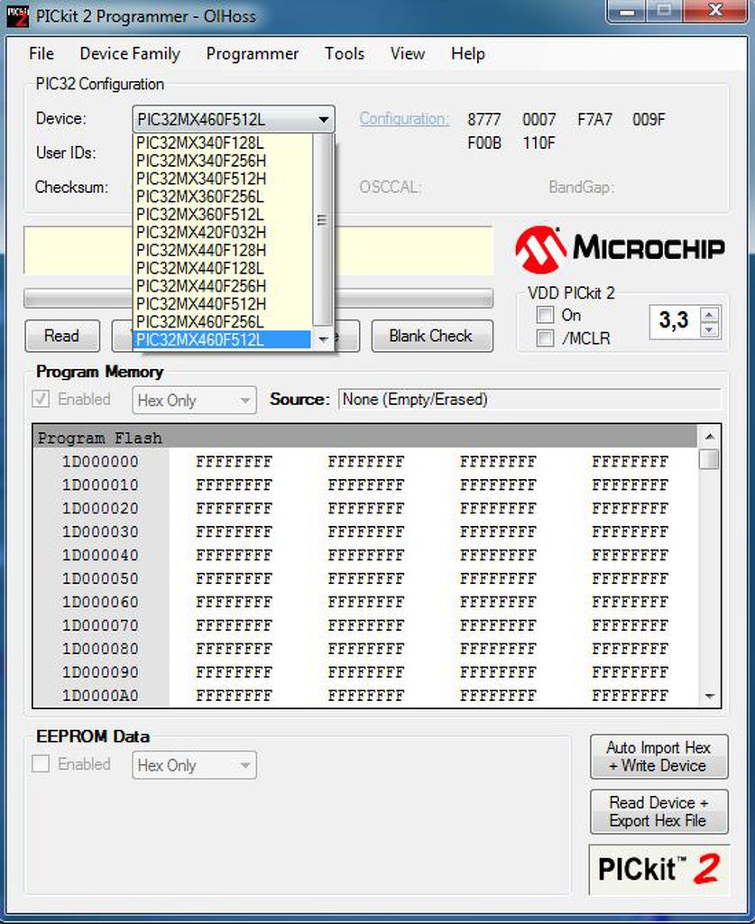Click Program Flash scroll down arrow
The image size is (755, 924).
710,696
